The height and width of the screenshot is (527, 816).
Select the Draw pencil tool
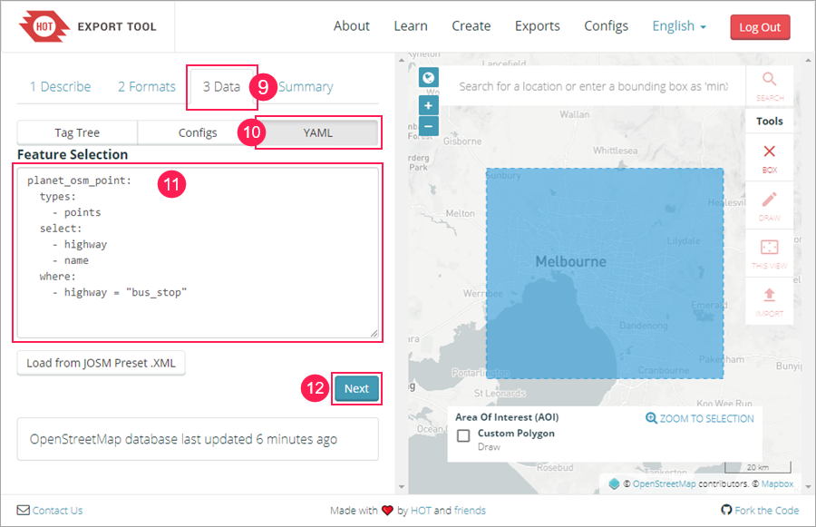click(769, 206)
